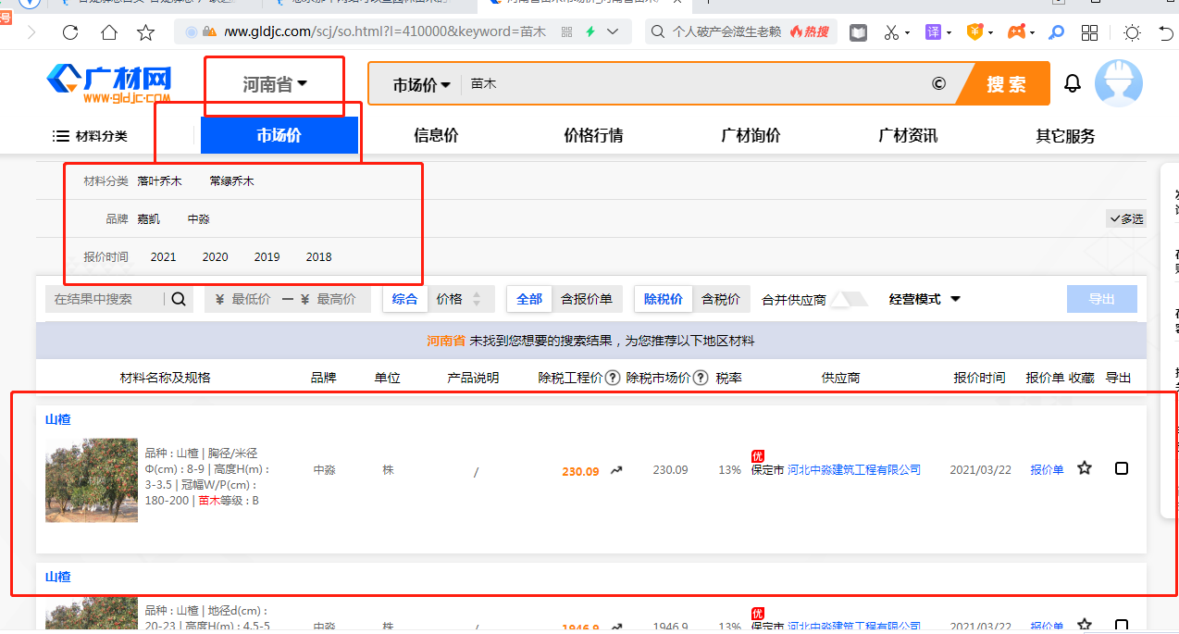The width and height of the screenshot is (1179, 634).
Task: Click the green lightning speed-mode icon
Action: 589,31
